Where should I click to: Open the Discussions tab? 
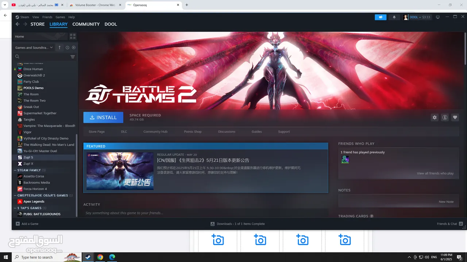point(227,132)
